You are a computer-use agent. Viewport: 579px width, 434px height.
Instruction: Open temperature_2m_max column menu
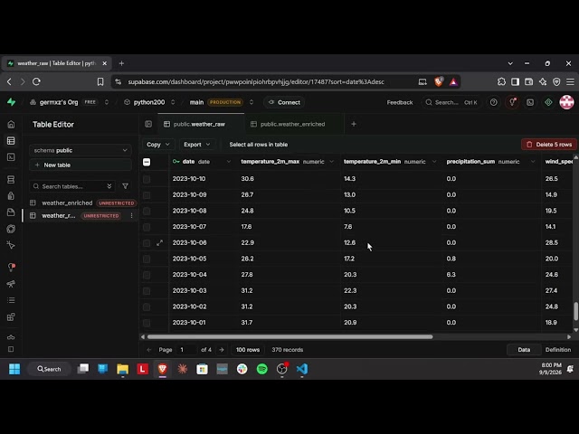(331, 162)
